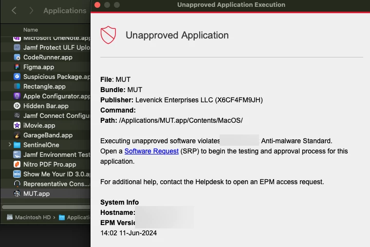Select the SentinelOne folder name
Viewport: 370px width, 247px height.
tap(41, 145)
